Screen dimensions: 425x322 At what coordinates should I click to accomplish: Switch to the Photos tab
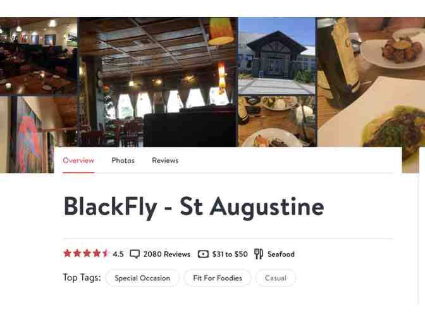click(123, 160)
